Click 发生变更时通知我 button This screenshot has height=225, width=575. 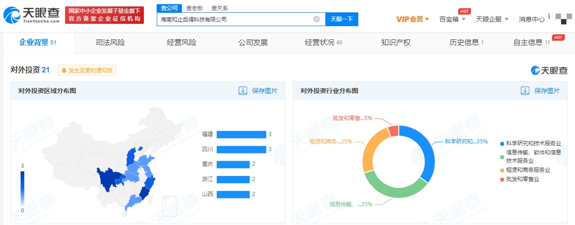pyautogui.click(x=87, y=71)
